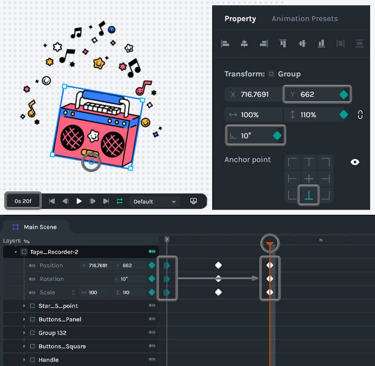Screen dimensions: 375x366
Task: Add keyframe on Scale row
Action: [x=152, y=292]
